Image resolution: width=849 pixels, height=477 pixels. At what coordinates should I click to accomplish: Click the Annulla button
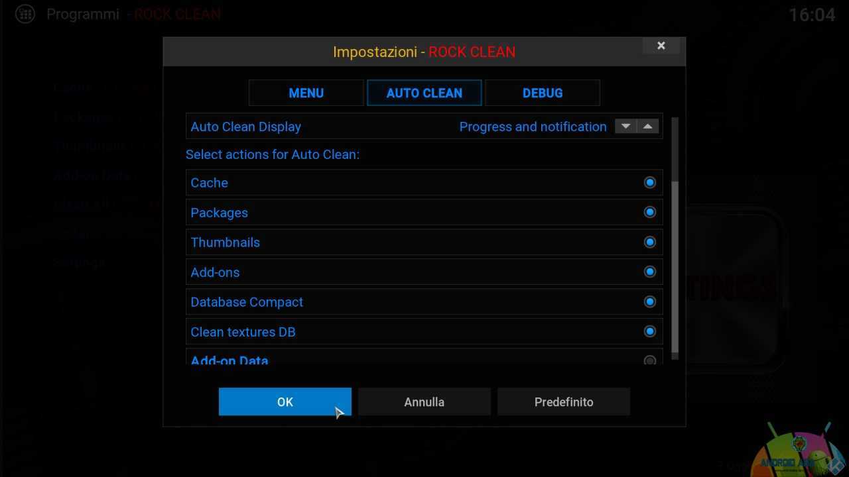coord(424,401)
